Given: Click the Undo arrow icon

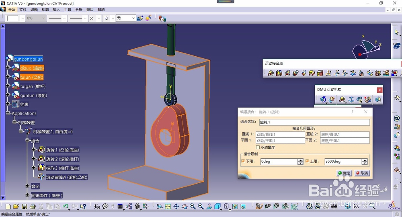Looking at the screenshot, I should tap(66, 206).
